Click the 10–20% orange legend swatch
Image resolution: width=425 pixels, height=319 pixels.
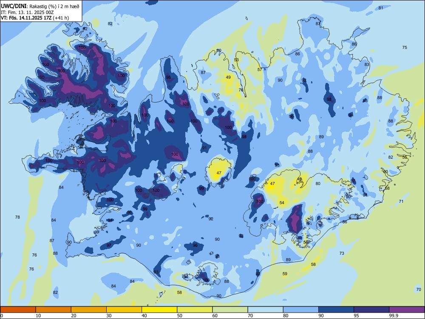tap(54, 310)
